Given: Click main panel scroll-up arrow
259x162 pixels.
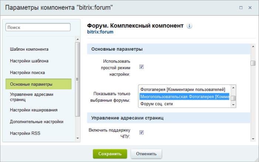Looking at the screenshot, I should [253, 47].
